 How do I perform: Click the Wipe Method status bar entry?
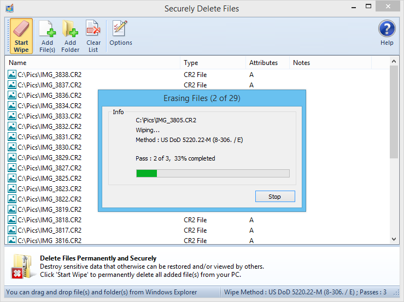click(305, 292)
